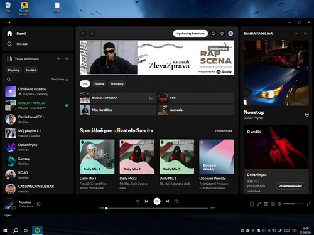Viewport: 314px width, 235px height.
Task: Close the Now Playing side panel
Action: point(305,33)
